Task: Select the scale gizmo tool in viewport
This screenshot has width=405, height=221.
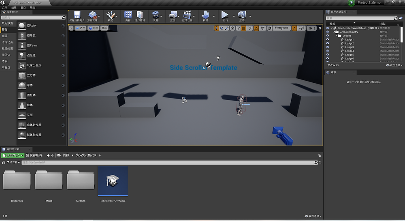Action: [x=226, y=28]
